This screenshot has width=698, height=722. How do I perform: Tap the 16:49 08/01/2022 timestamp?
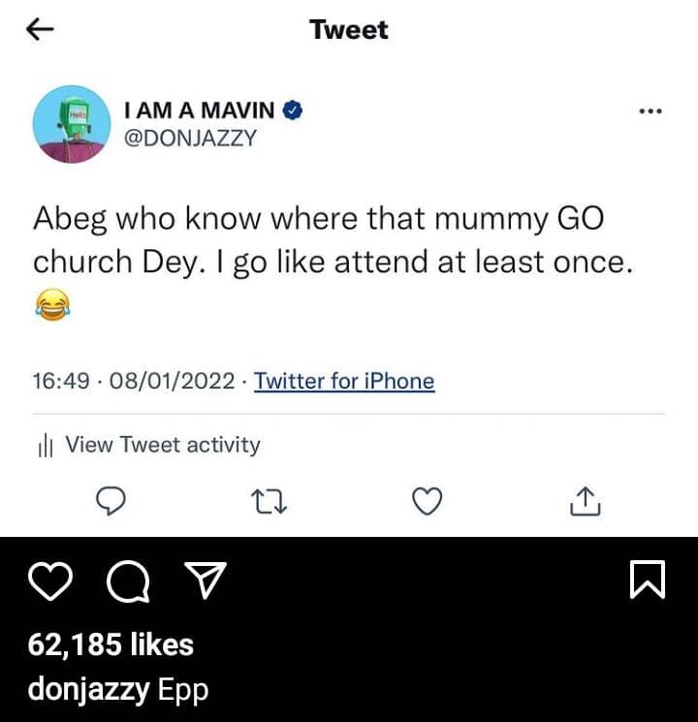click(x=134, y=381)
